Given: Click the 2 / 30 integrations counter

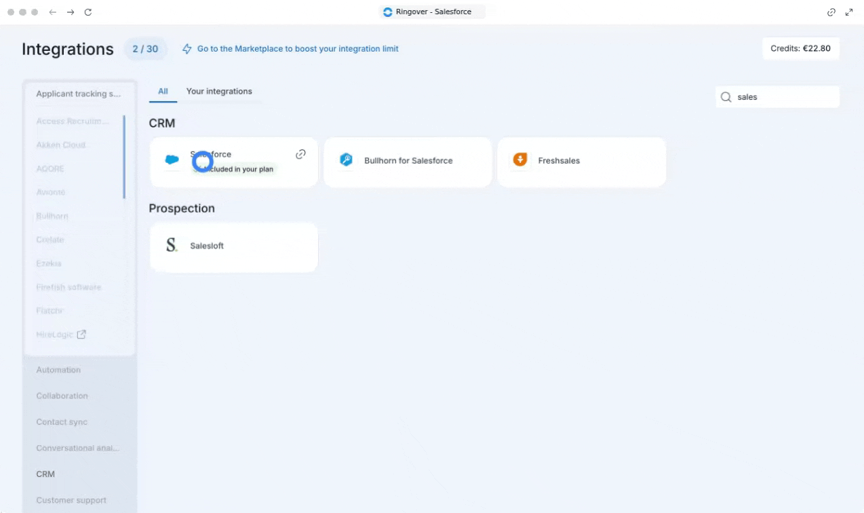Looking at the screenshot, I should coord(145,49).
